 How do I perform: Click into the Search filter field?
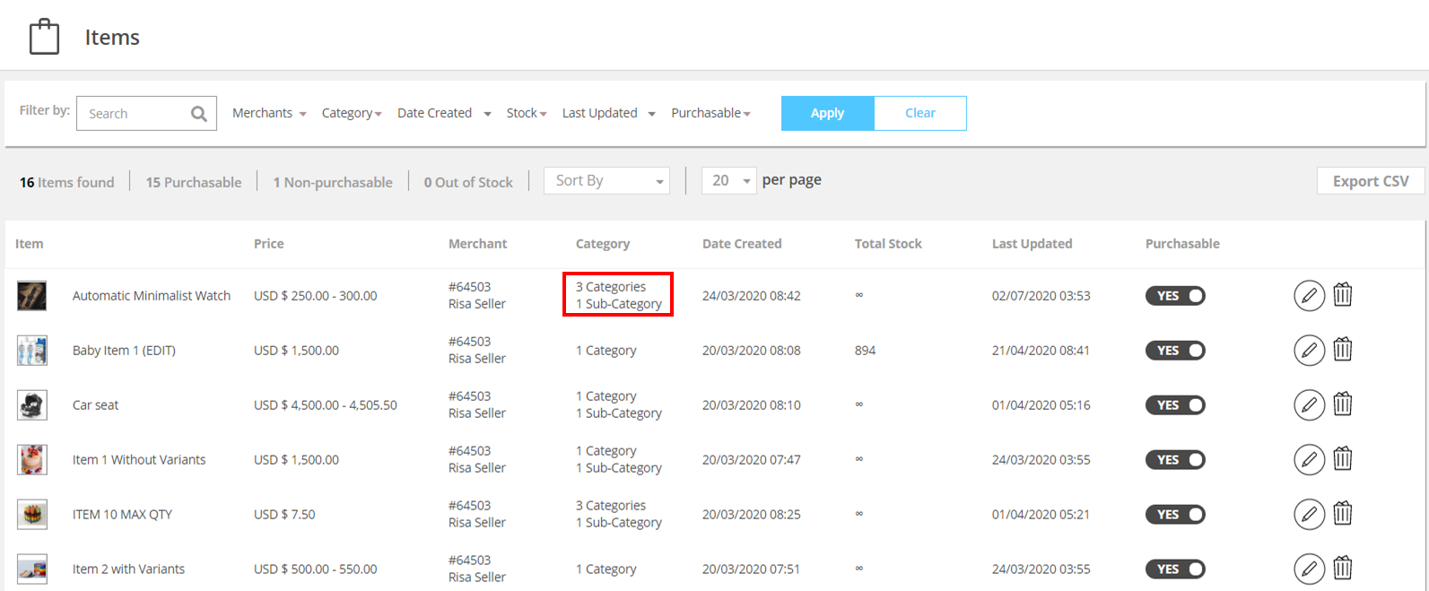135,114
